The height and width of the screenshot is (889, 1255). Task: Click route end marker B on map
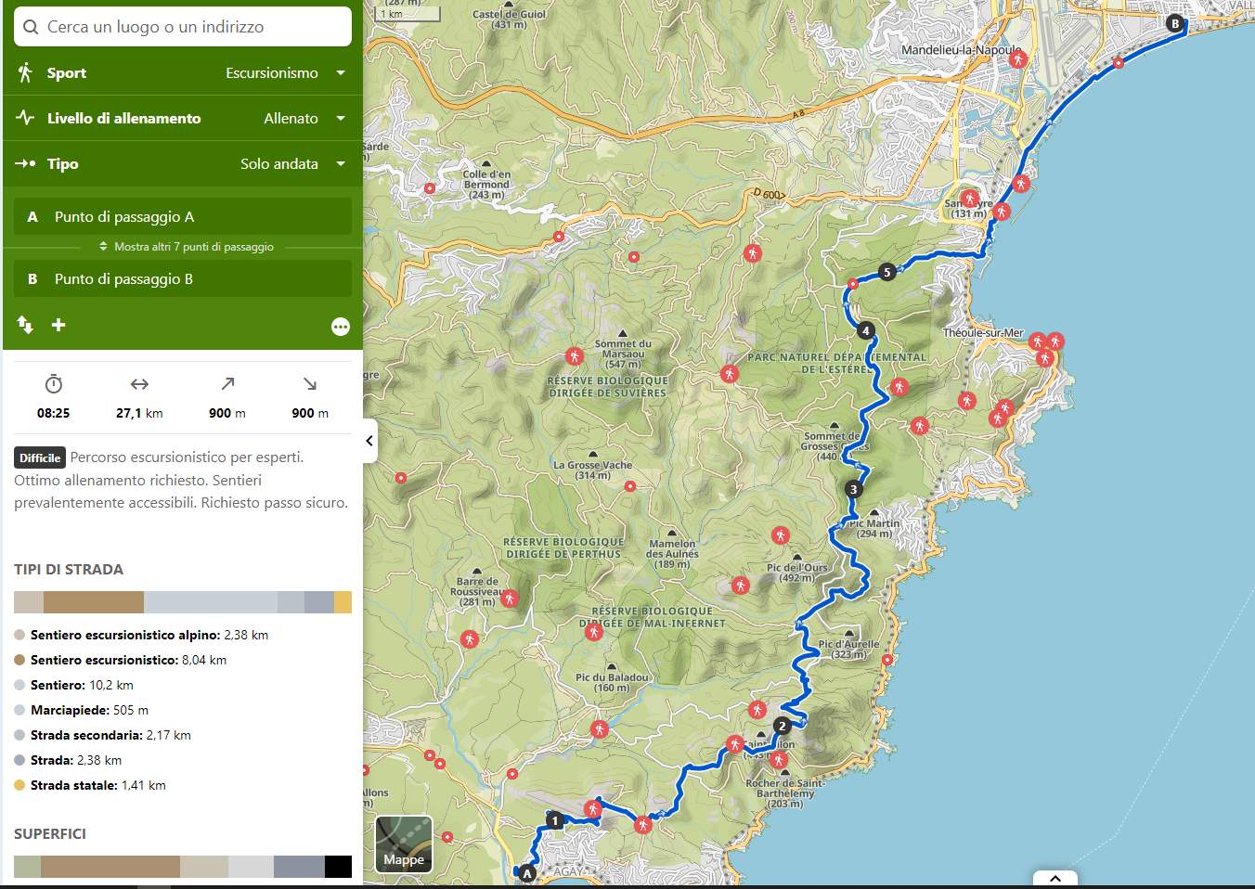(x=1175, y=24)
